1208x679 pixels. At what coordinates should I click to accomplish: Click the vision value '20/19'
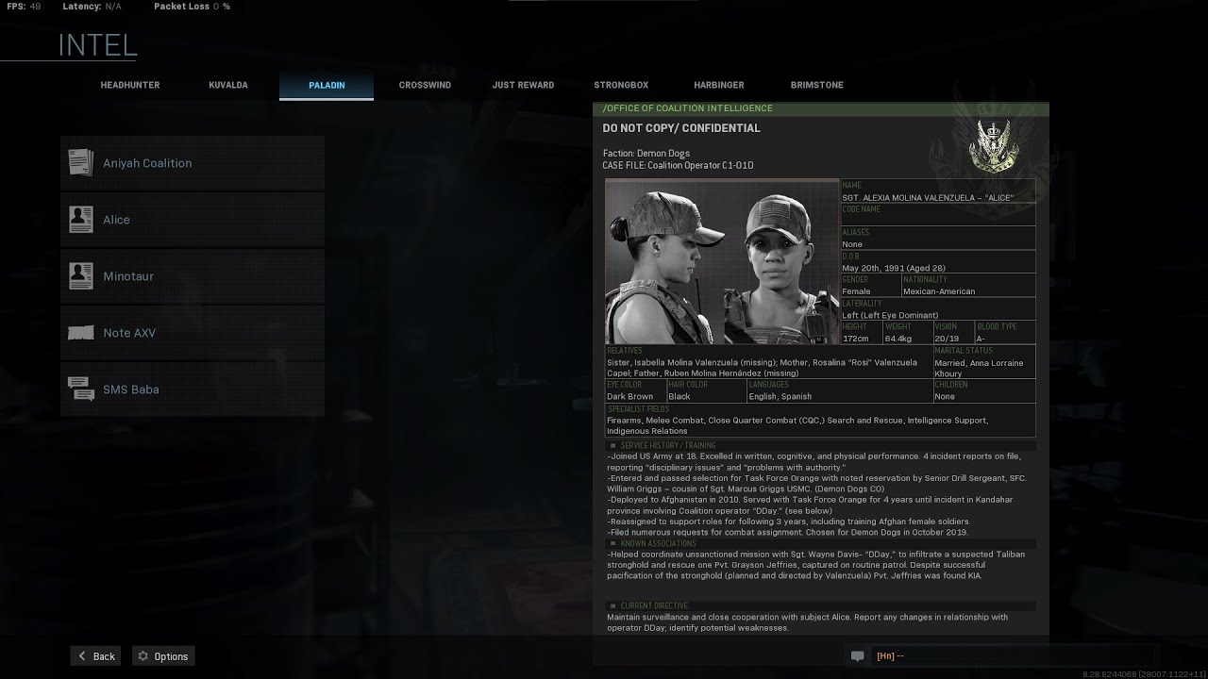(x=947, y=339)
